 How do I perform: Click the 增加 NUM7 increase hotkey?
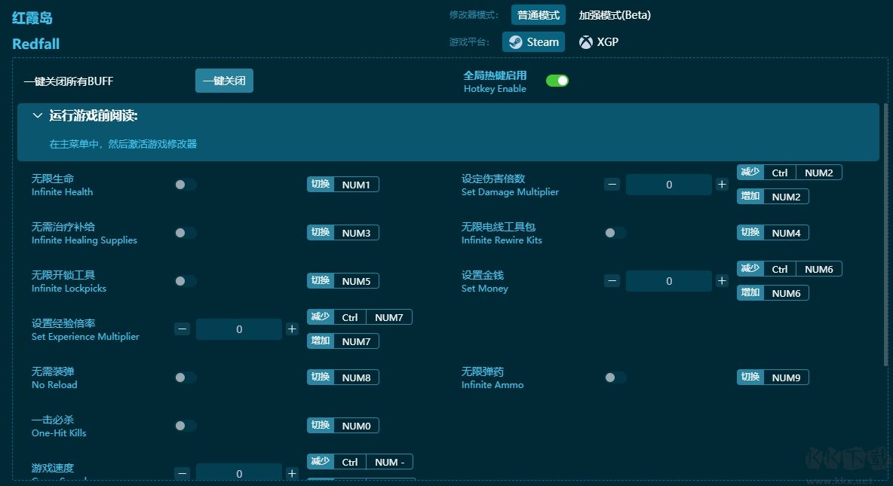tap(343, 341)
